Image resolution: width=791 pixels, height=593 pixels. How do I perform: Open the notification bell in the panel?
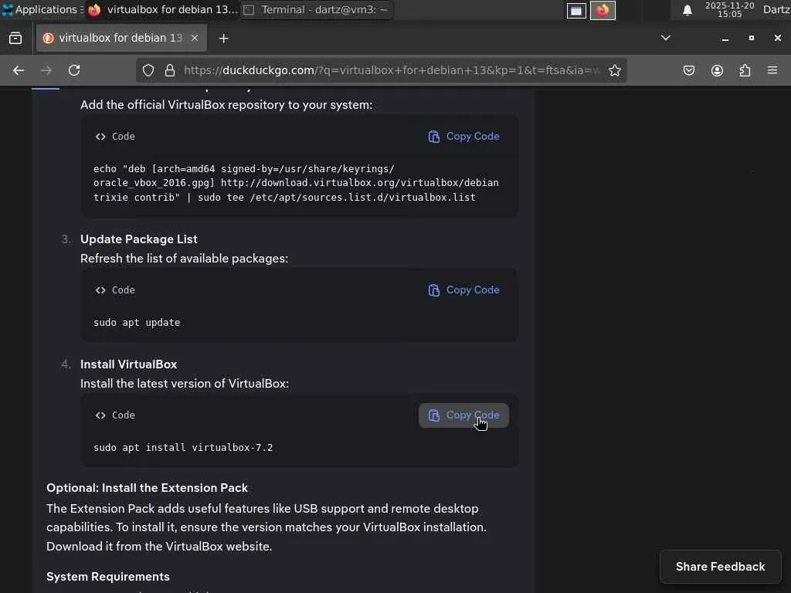tap(687, 10)
